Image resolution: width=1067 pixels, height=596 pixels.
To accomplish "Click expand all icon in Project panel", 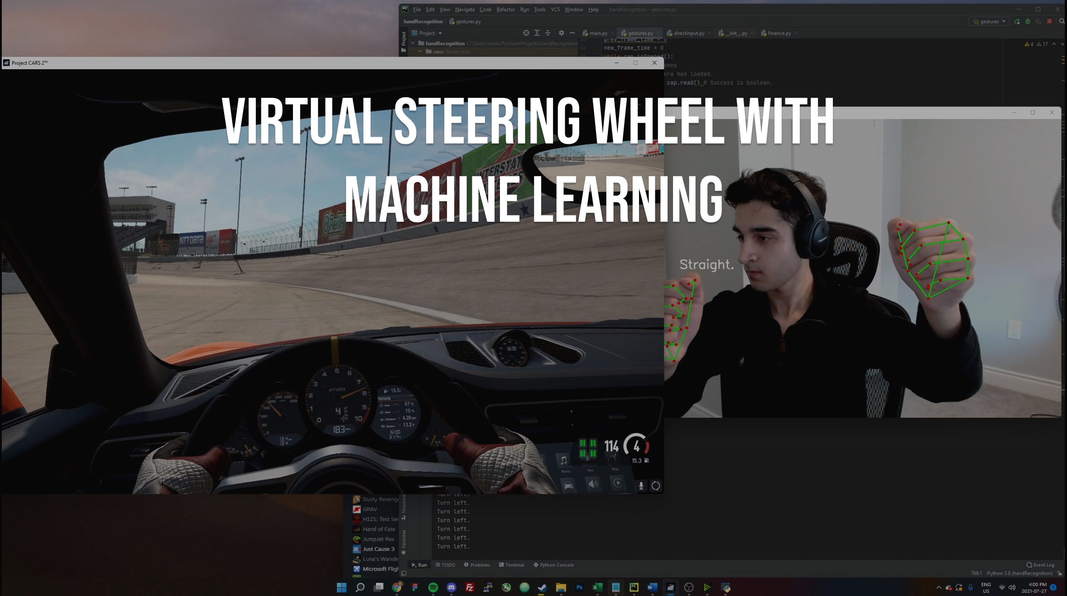I will pyautogui.click(x=537, y=33).
